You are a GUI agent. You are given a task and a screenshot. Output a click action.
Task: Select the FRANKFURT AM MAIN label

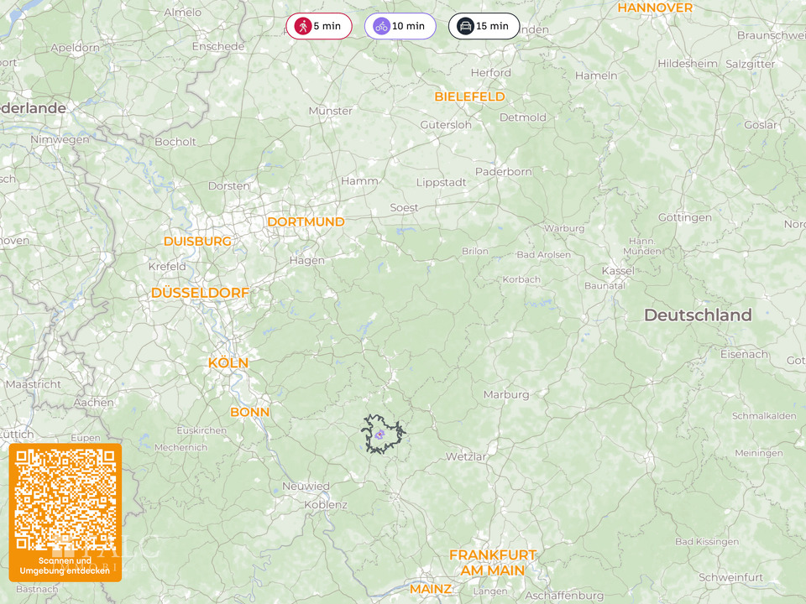(493, 562)
